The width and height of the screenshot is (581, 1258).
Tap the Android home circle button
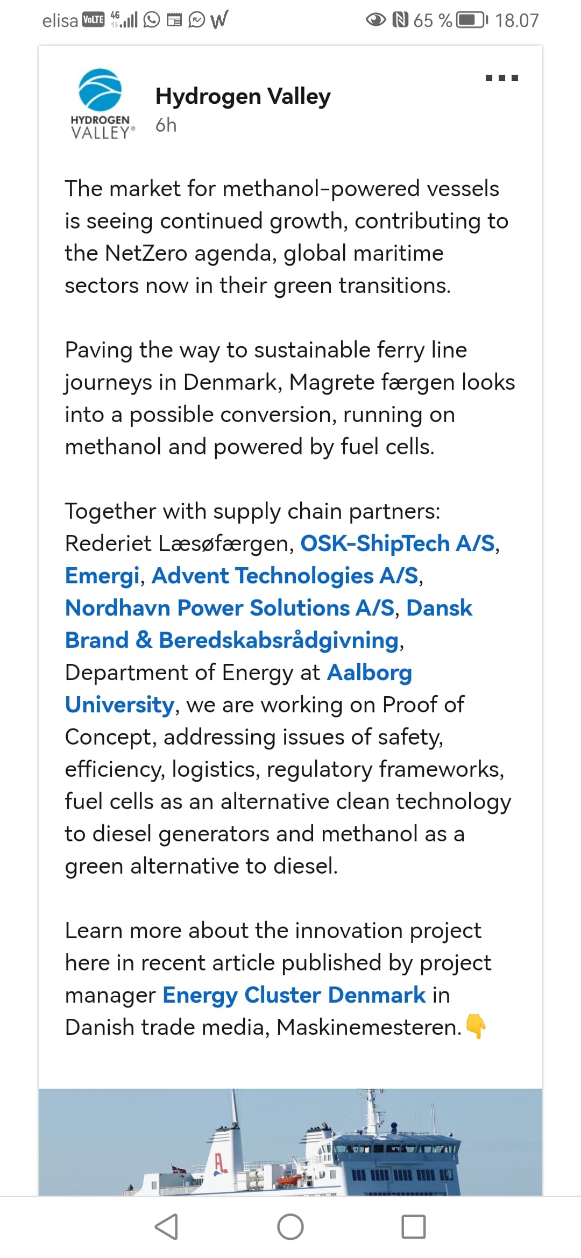(x=290, y=1227)
